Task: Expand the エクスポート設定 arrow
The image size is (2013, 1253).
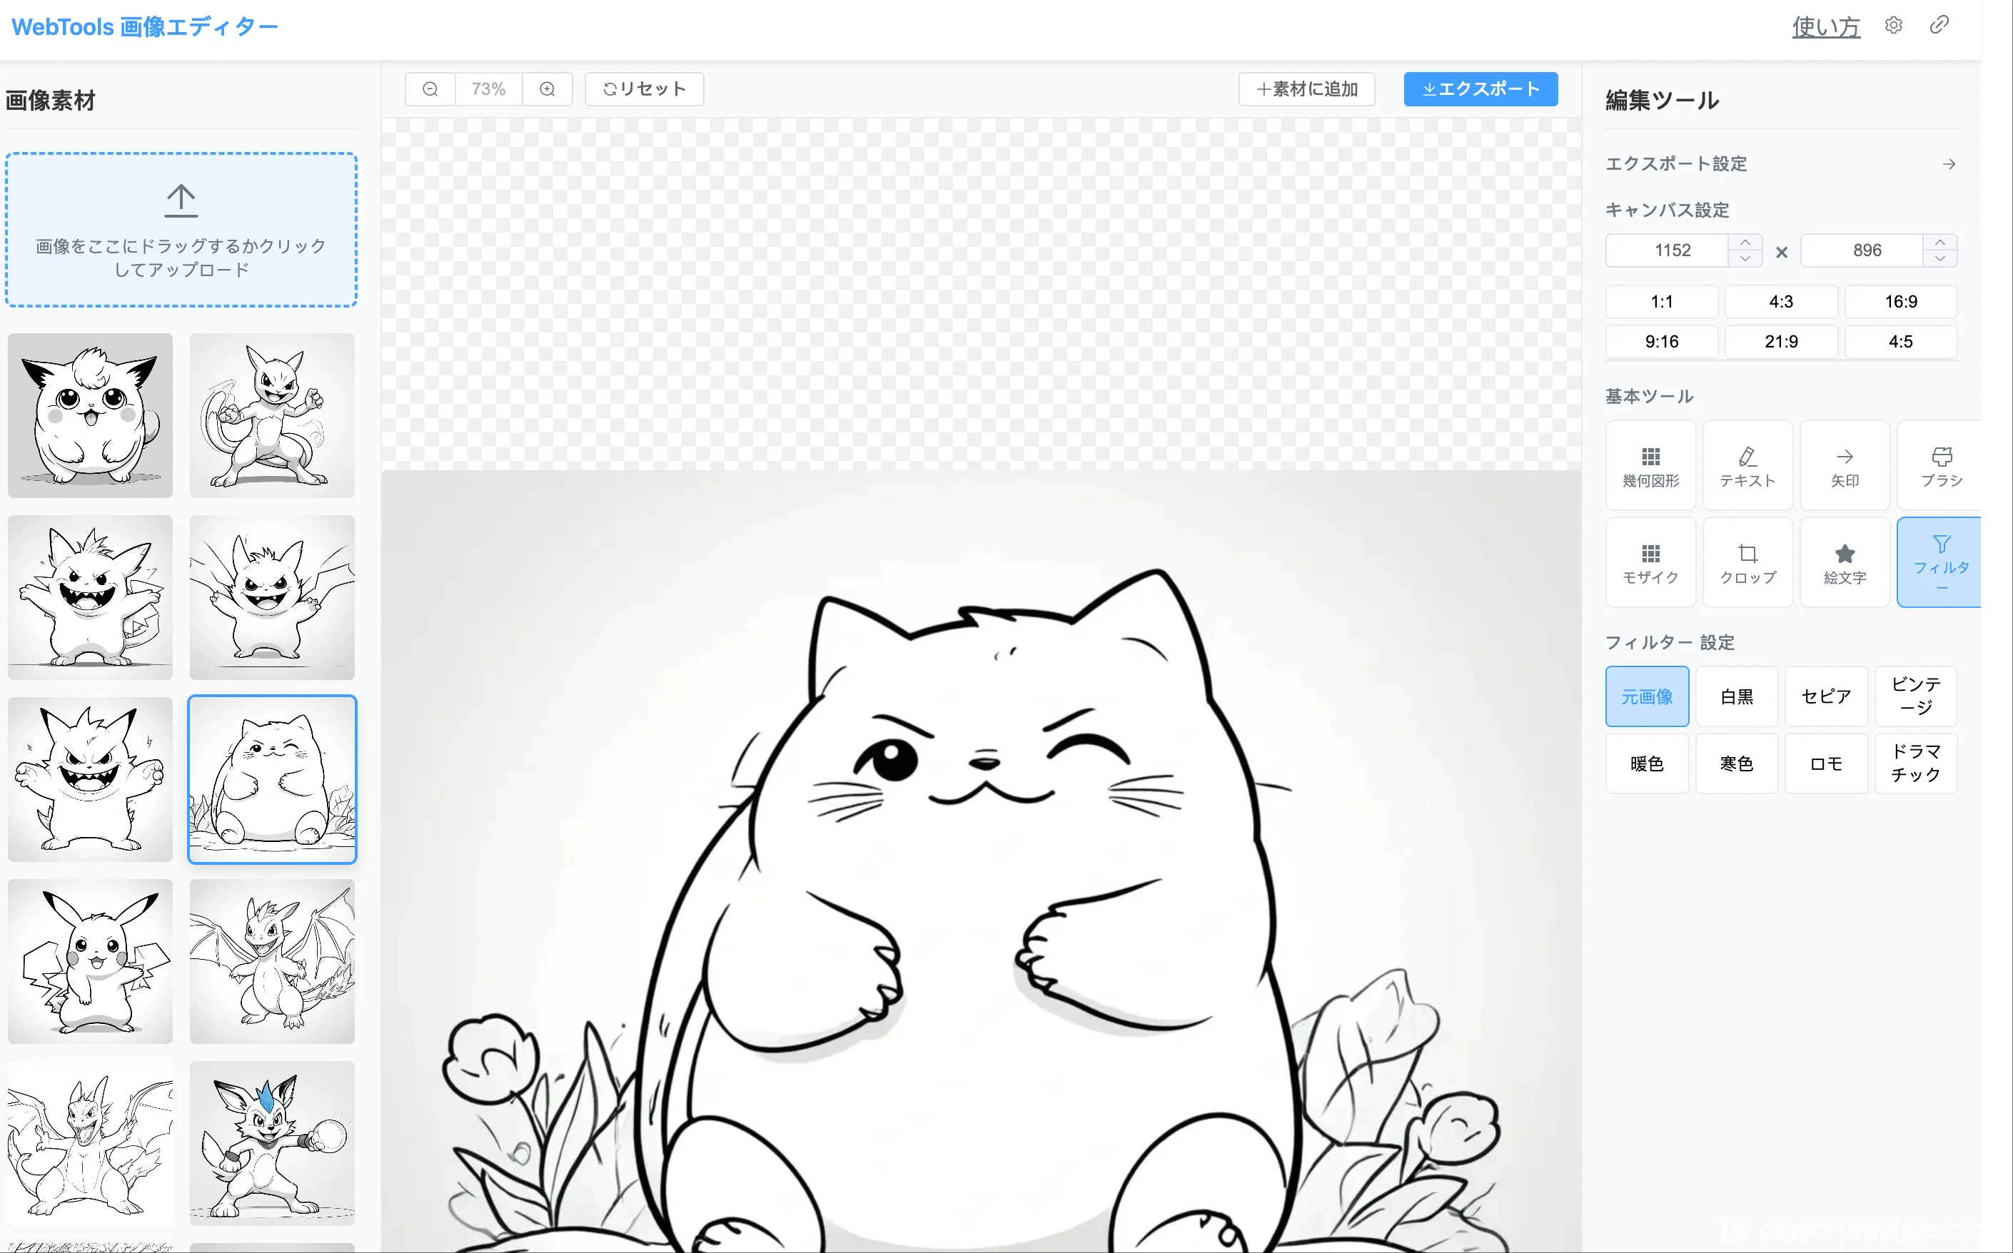Action: 1949,164
